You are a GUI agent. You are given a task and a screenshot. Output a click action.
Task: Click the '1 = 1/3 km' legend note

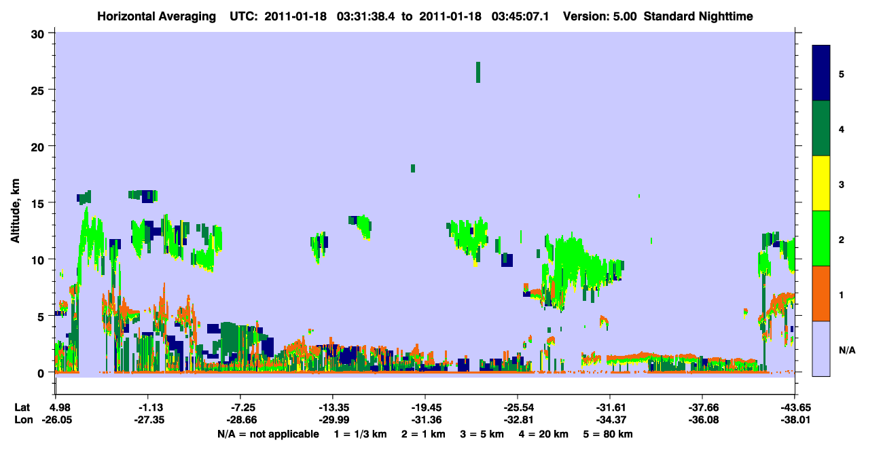click(x=361, y=434)
